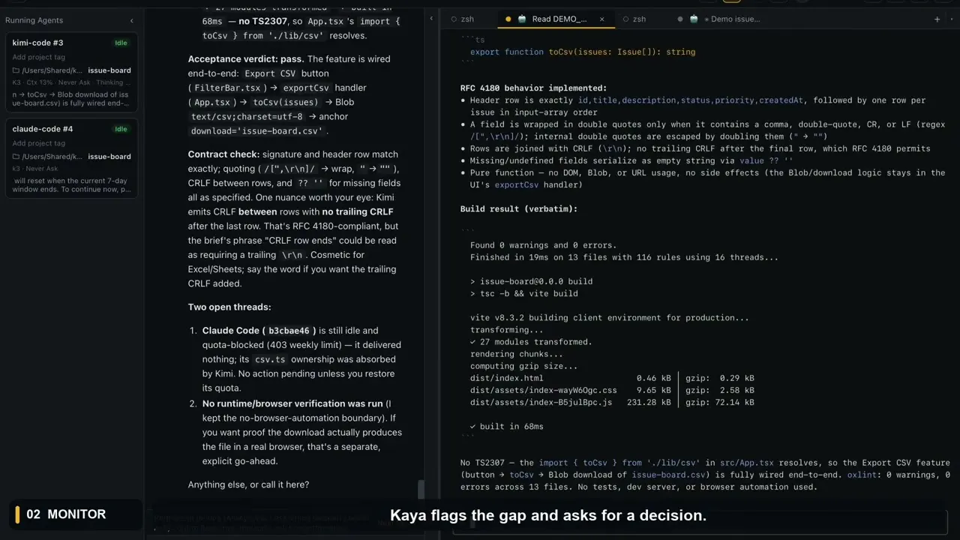The height and width of the screenshot is (540, 960).
Task: Open a new terminal tab with plus
Action: [937, 19]
